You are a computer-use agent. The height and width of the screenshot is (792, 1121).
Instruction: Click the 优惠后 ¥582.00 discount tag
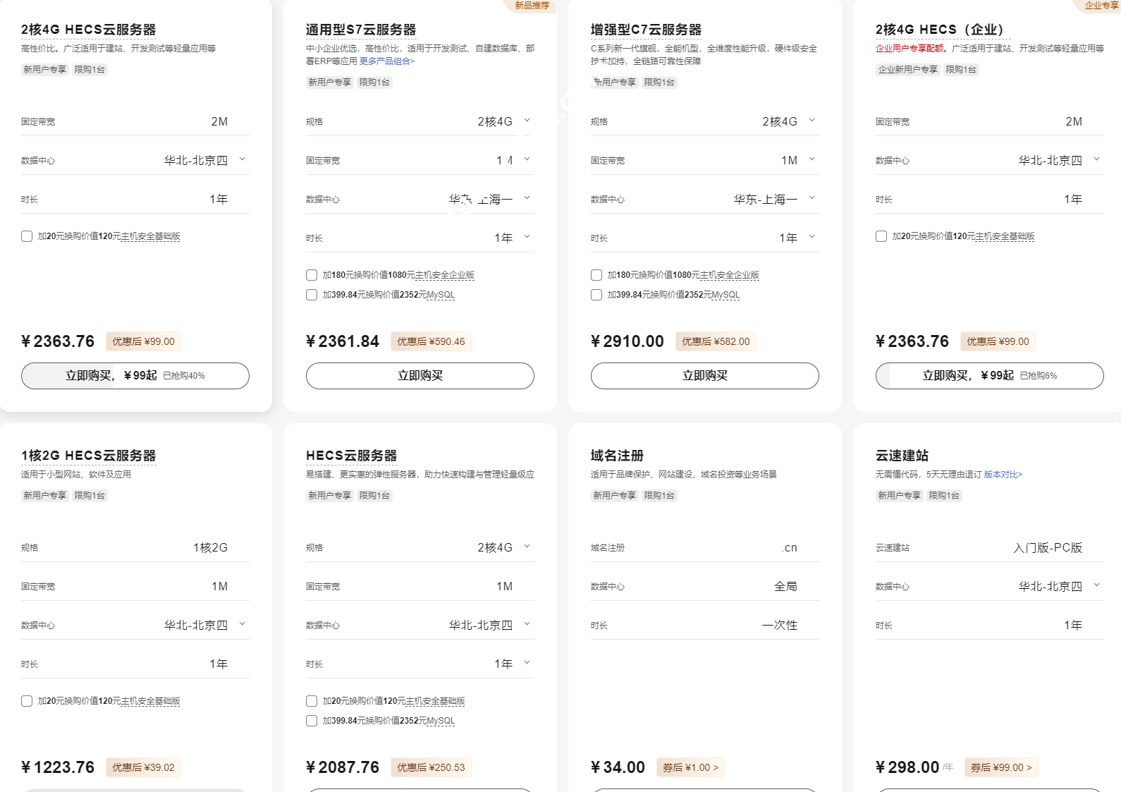coord(716,341)
